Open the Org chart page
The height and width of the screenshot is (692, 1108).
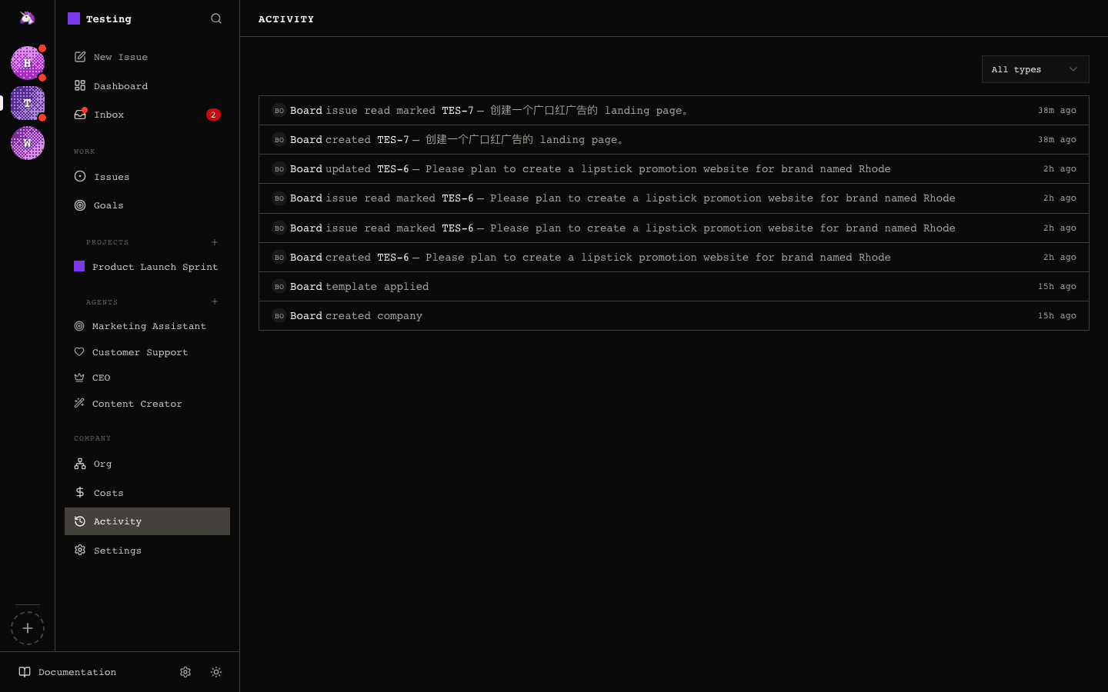point(102,464)
